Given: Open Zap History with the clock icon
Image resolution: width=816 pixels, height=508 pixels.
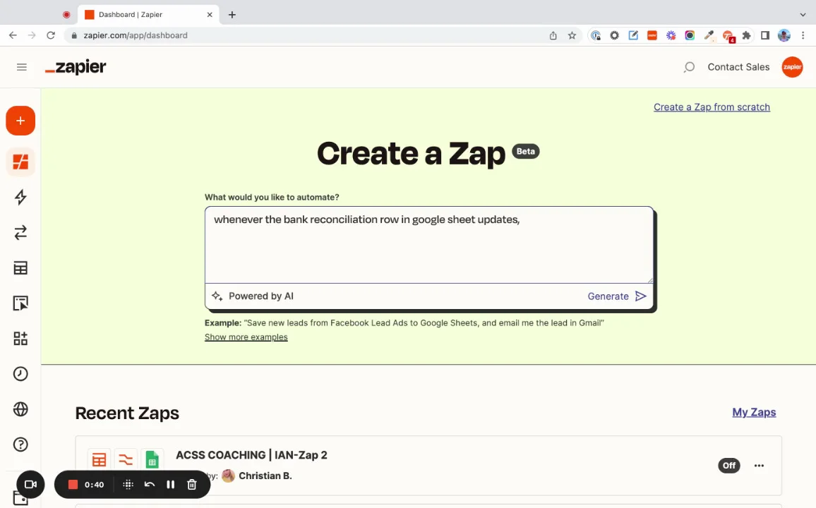Looking at the screenshot, I should point(20,373).
